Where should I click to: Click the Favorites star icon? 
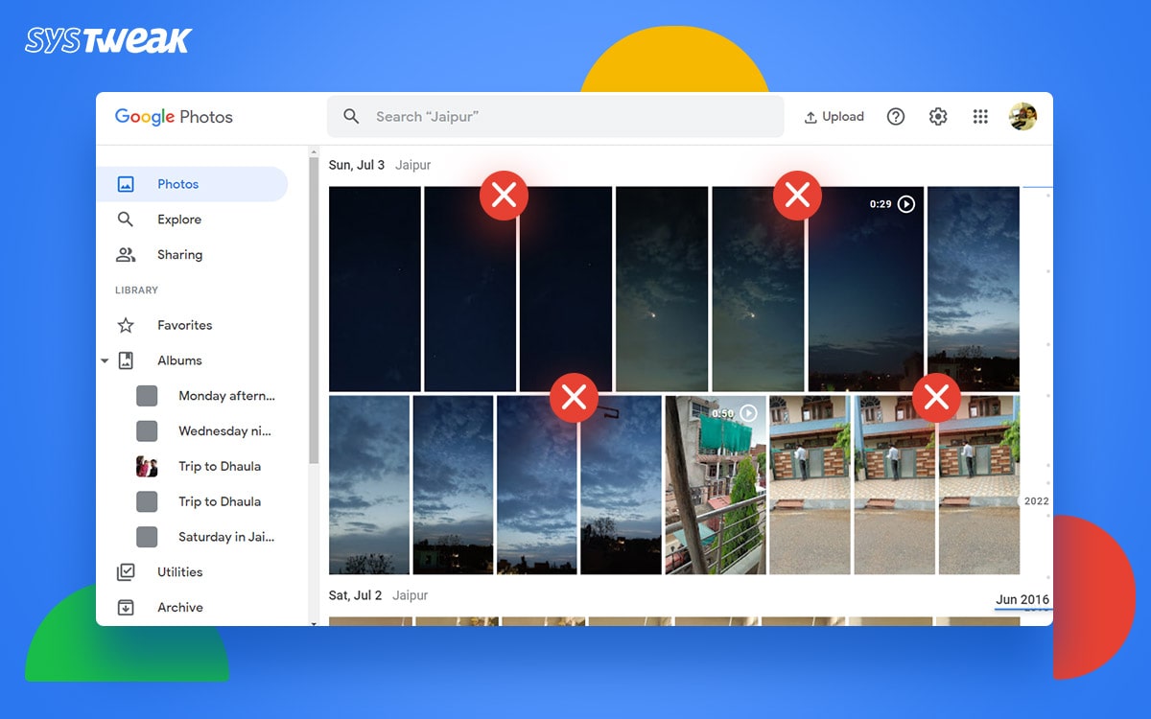click(125, 324)
